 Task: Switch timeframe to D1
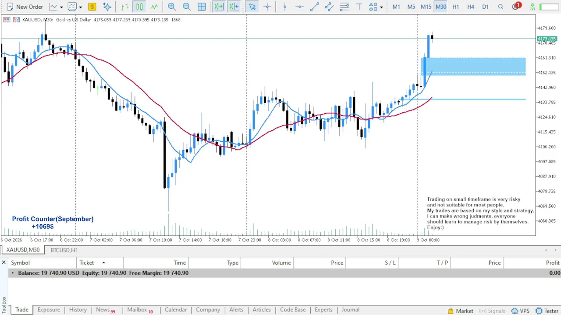[x=485, y=7]
